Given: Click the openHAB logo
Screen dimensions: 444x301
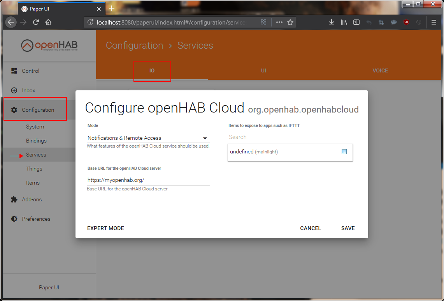Looking at the screenshot, I should [x=49, y=45].
